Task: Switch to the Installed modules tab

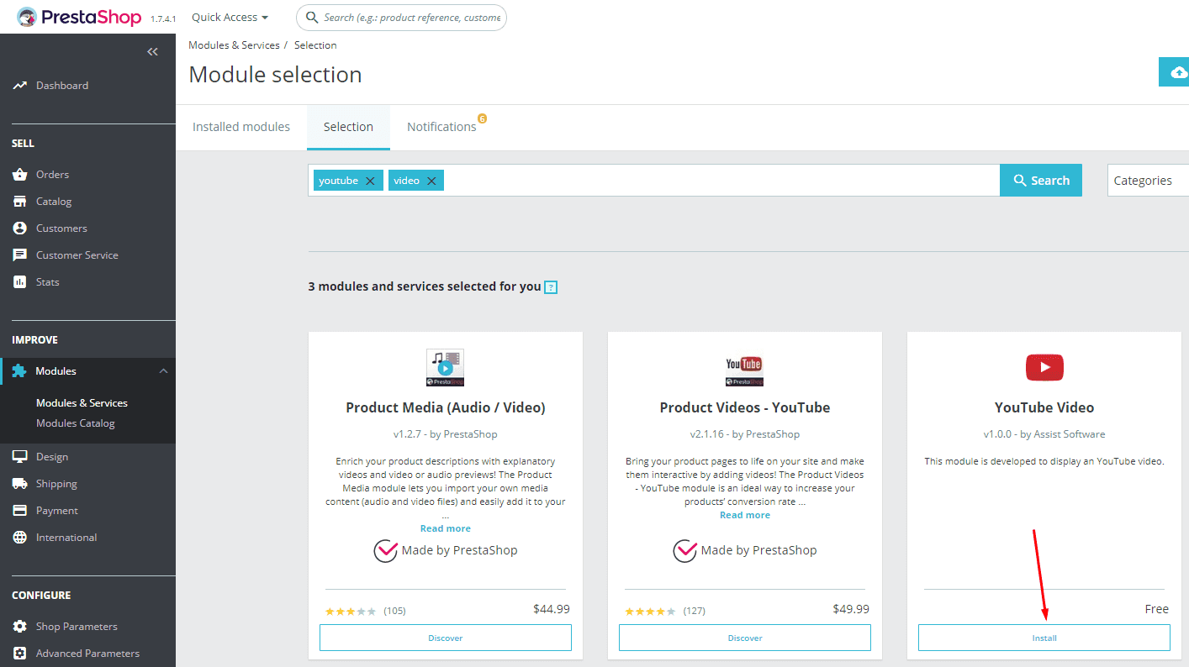Action: click(241, 126)
